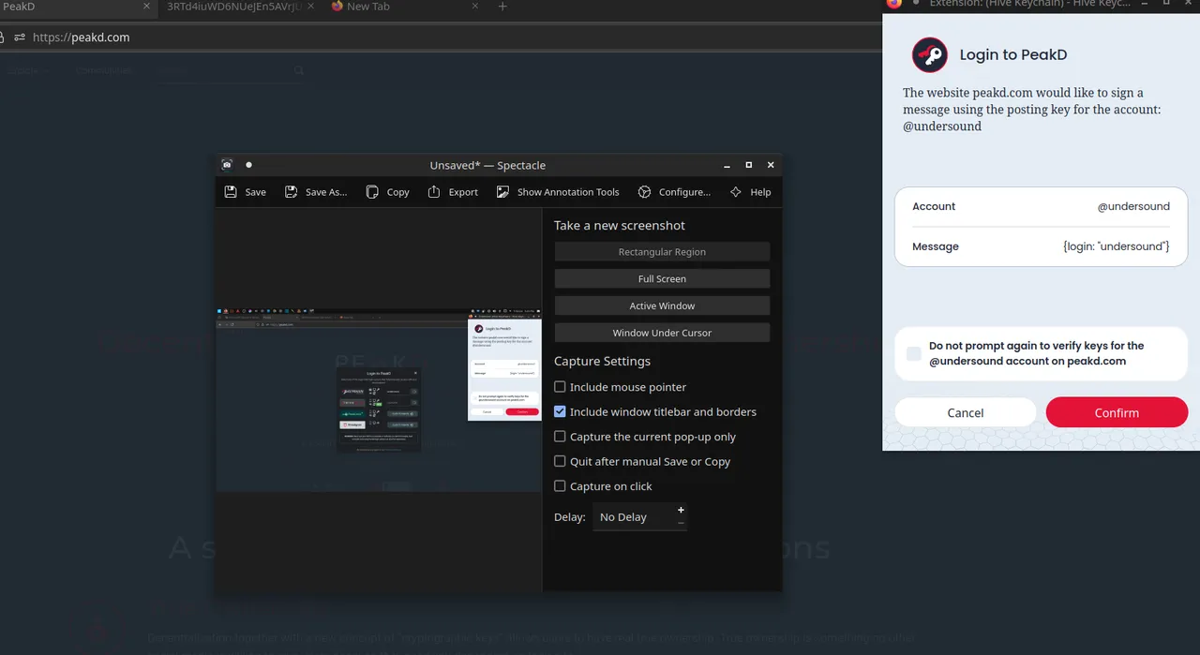
Task: Click the Message value {login: "undersound"}
Action: click(1116, 246)
